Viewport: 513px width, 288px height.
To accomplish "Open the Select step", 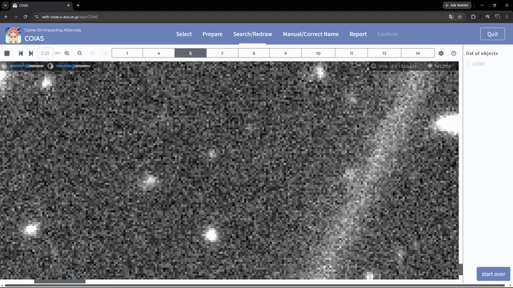I will pyautogui.click(x=184, y=34).
